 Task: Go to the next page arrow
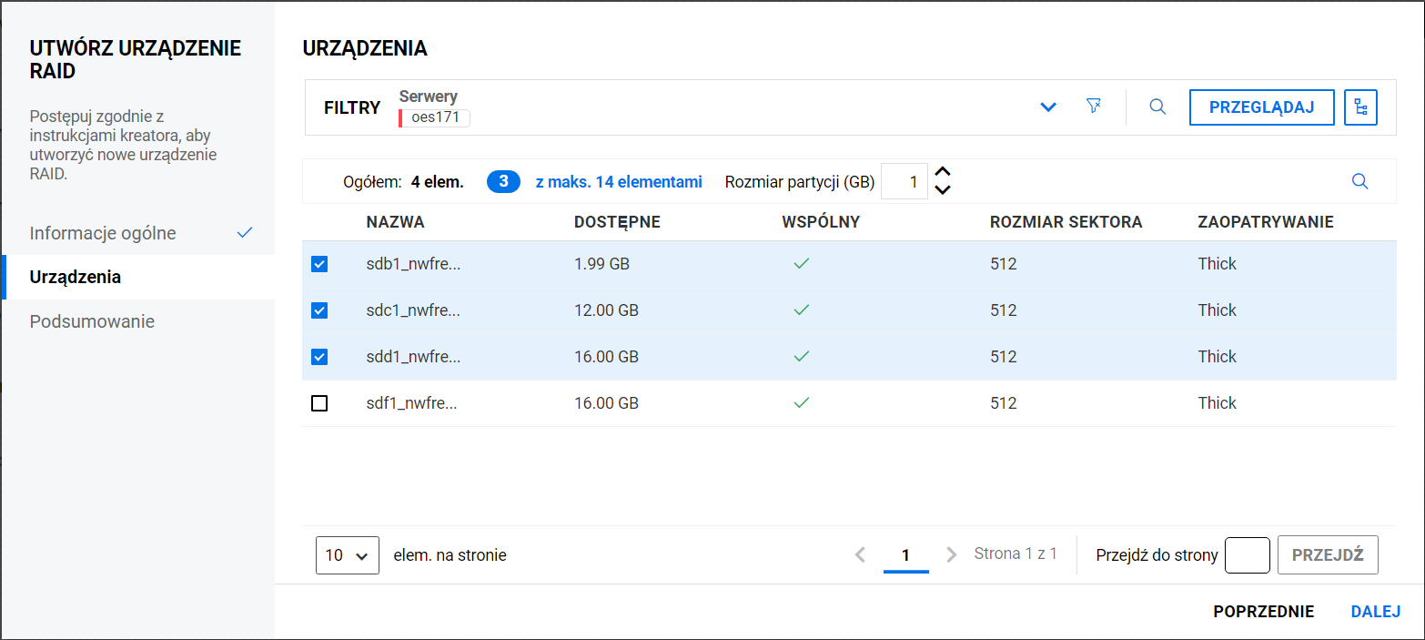coord(952,554)
